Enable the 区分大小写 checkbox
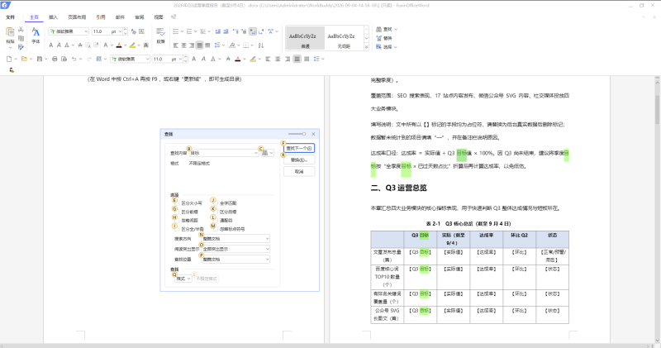This screenshot has height=348, width=661. (177, 203)
